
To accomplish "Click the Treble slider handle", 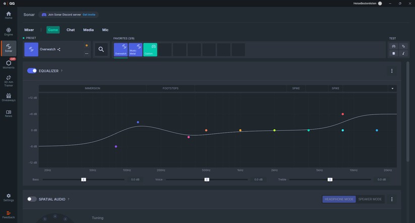I will click(330, 180).
